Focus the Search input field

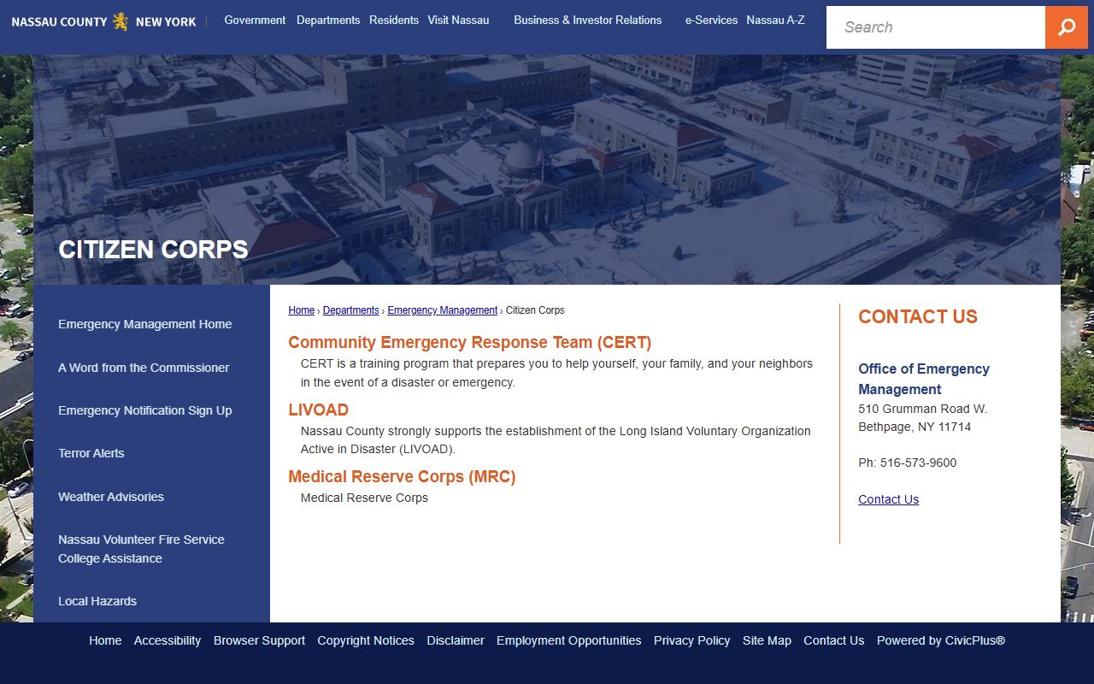[936, 27]
